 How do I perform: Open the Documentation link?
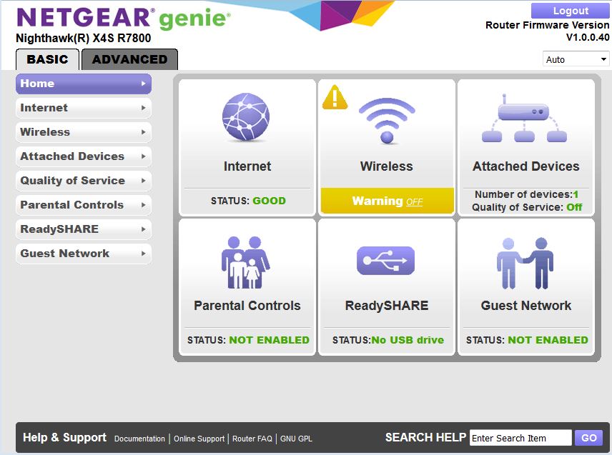[x=139, y=439]
